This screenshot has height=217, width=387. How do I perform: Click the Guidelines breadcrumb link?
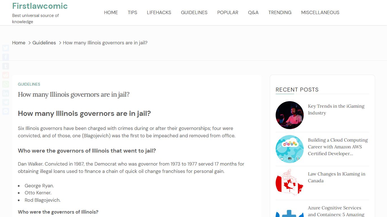(x=44, y=43)
